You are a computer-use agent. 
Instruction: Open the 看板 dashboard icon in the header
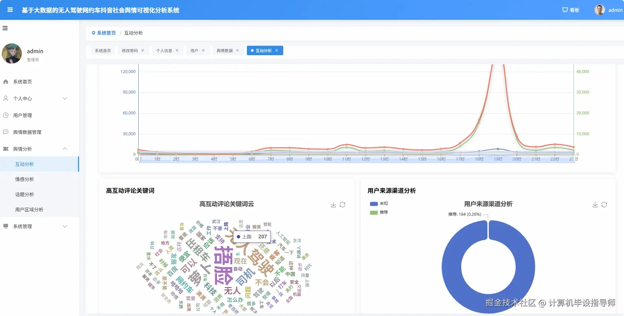564,10
